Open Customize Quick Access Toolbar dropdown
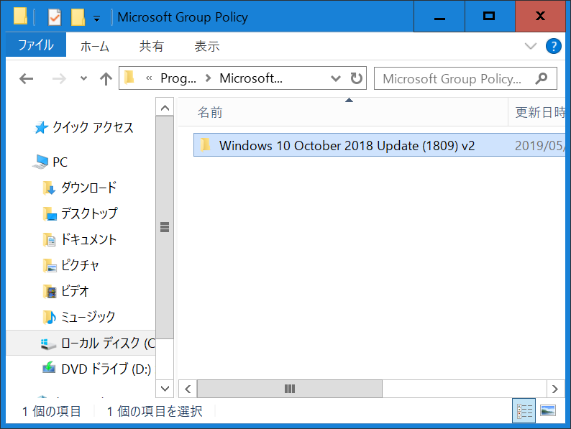 click(96, 18)
